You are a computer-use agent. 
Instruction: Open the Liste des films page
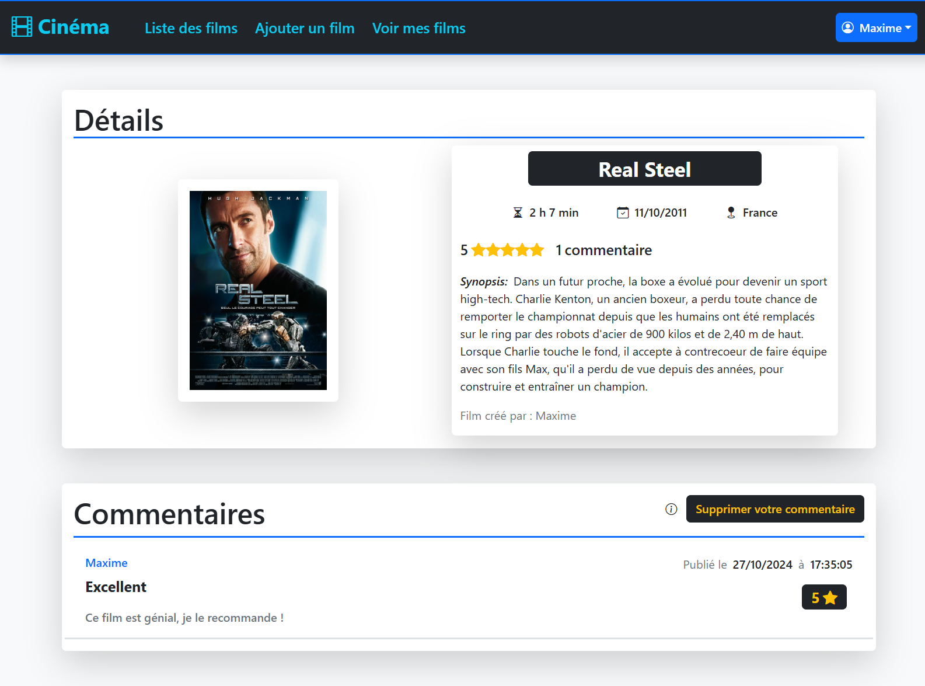[x=191, y=28]
